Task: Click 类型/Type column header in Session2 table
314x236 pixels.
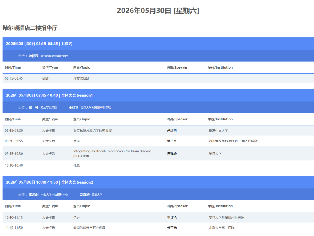Action: pos(50,206)
